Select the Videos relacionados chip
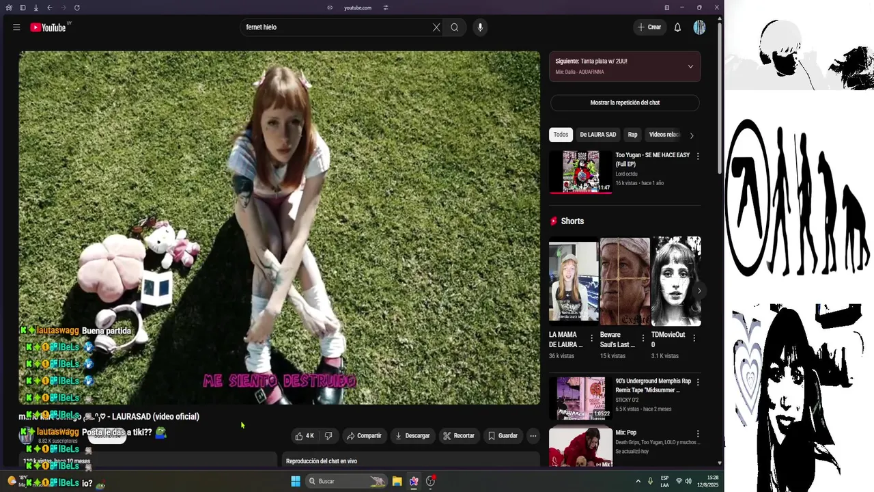This screenshot has height=492, width=874. tap(664, 135)
